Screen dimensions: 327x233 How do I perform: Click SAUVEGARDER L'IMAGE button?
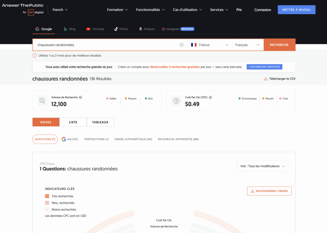(x=269, y=191)
